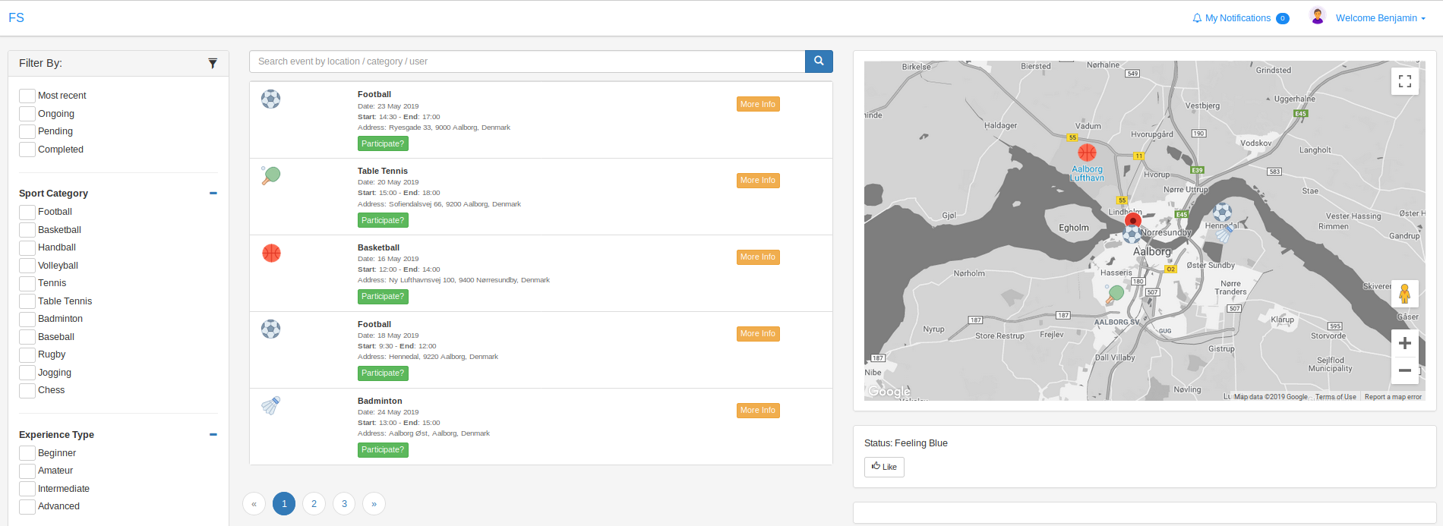The height and width of the screenshot is (526, 1443).
Task: Click basketball icon in event list
Action: pos(271,253)
